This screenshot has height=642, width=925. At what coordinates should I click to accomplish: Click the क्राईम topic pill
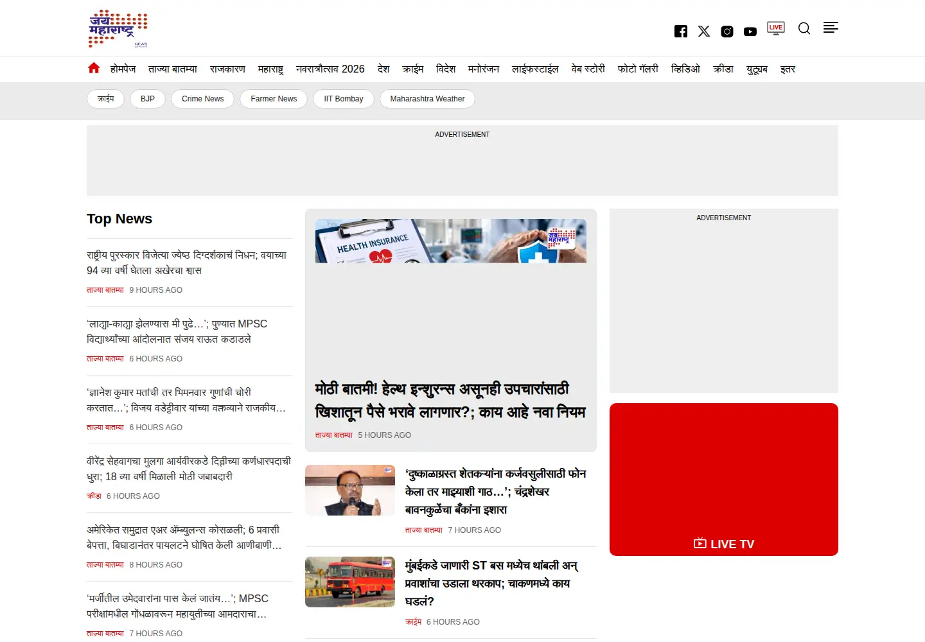click(106, 99)
